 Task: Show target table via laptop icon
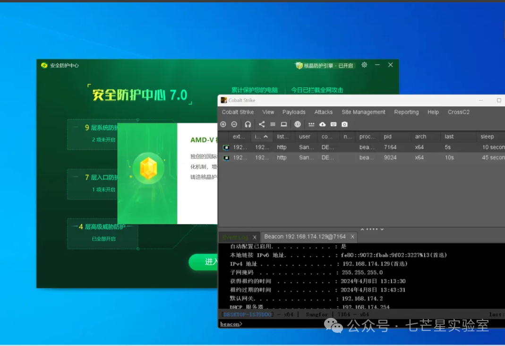point(284,124)
